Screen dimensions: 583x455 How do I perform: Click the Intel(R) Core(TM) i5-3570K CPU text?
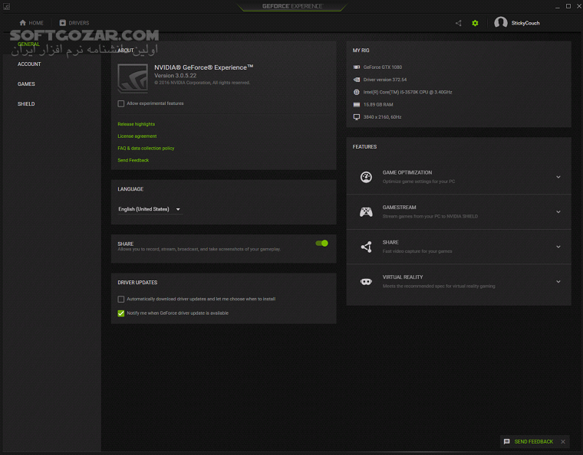click(407, 92)
